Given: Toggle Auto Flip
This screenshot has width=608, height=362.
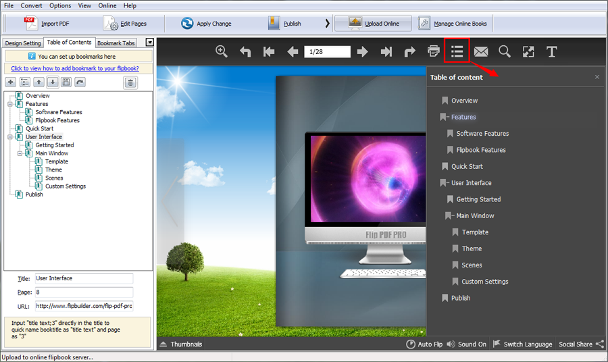Looking at the screenshot, I should (424, 344).
